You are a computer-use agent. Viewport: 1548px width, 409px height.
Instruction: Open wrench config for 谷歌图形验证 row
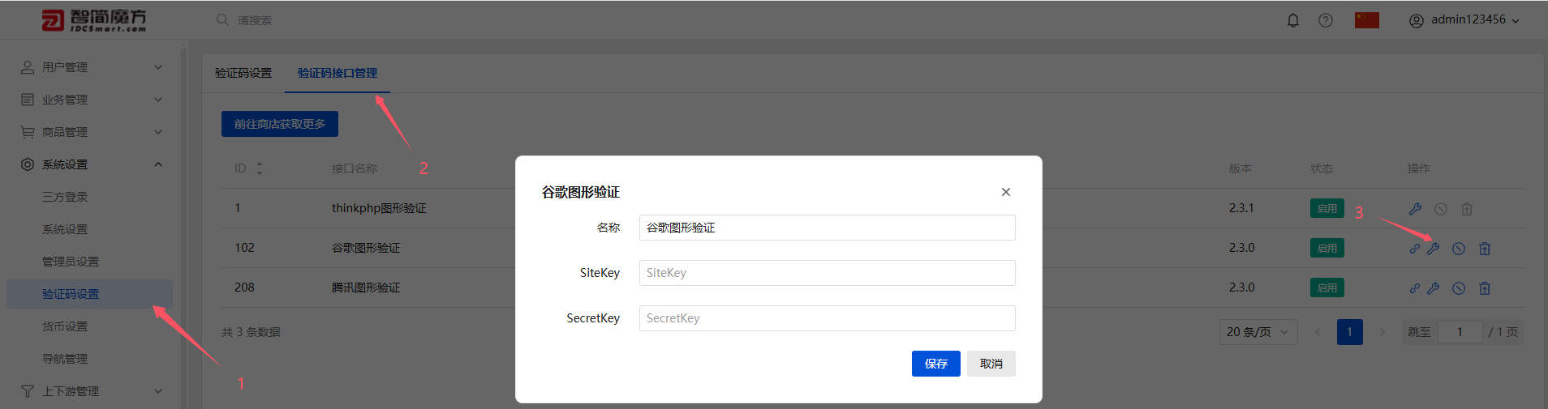click(1434, 249)
